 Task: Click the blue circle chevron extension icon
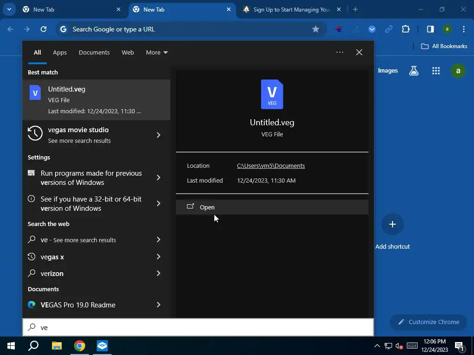coord(372,29)
